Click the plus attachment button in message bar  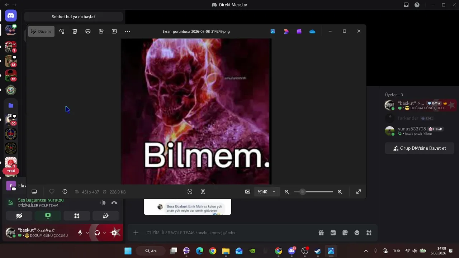pyautogui.click(x=136, y=233)
